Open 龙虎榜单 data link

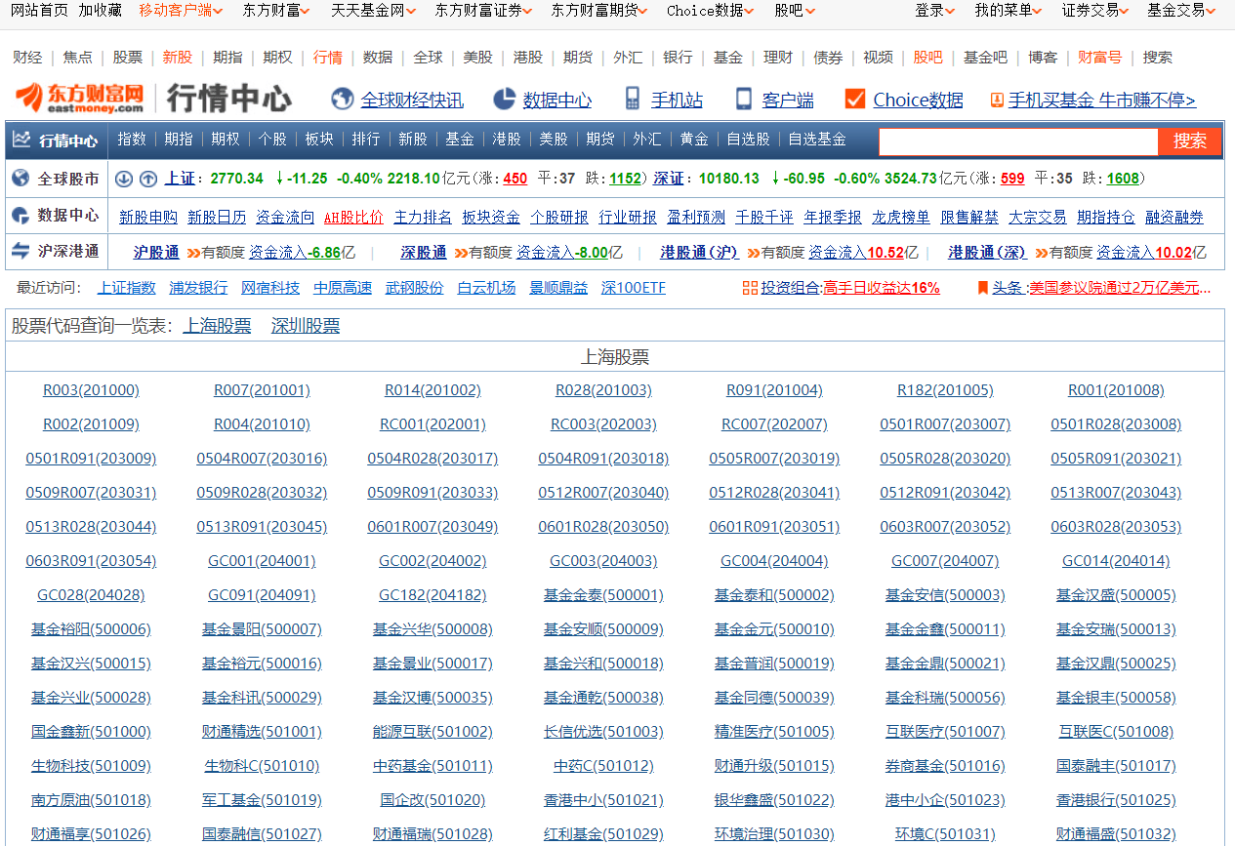901,217
